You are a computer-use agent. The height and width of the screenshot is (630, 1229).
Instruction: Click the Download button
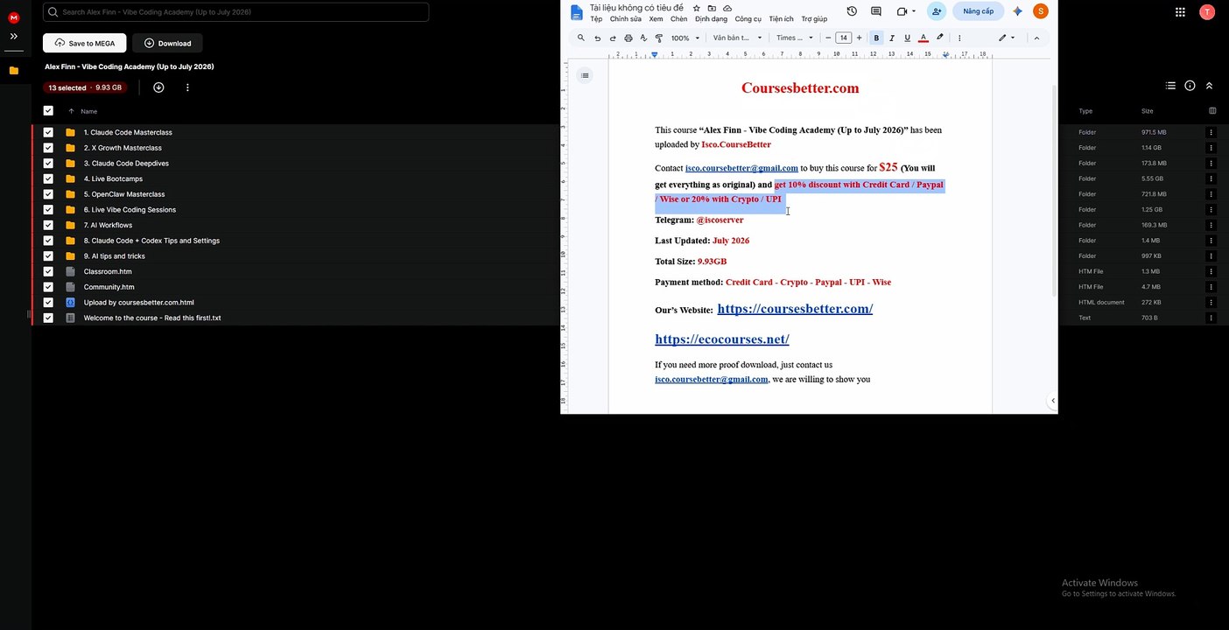pyautogui.click(x=167, y=43)
